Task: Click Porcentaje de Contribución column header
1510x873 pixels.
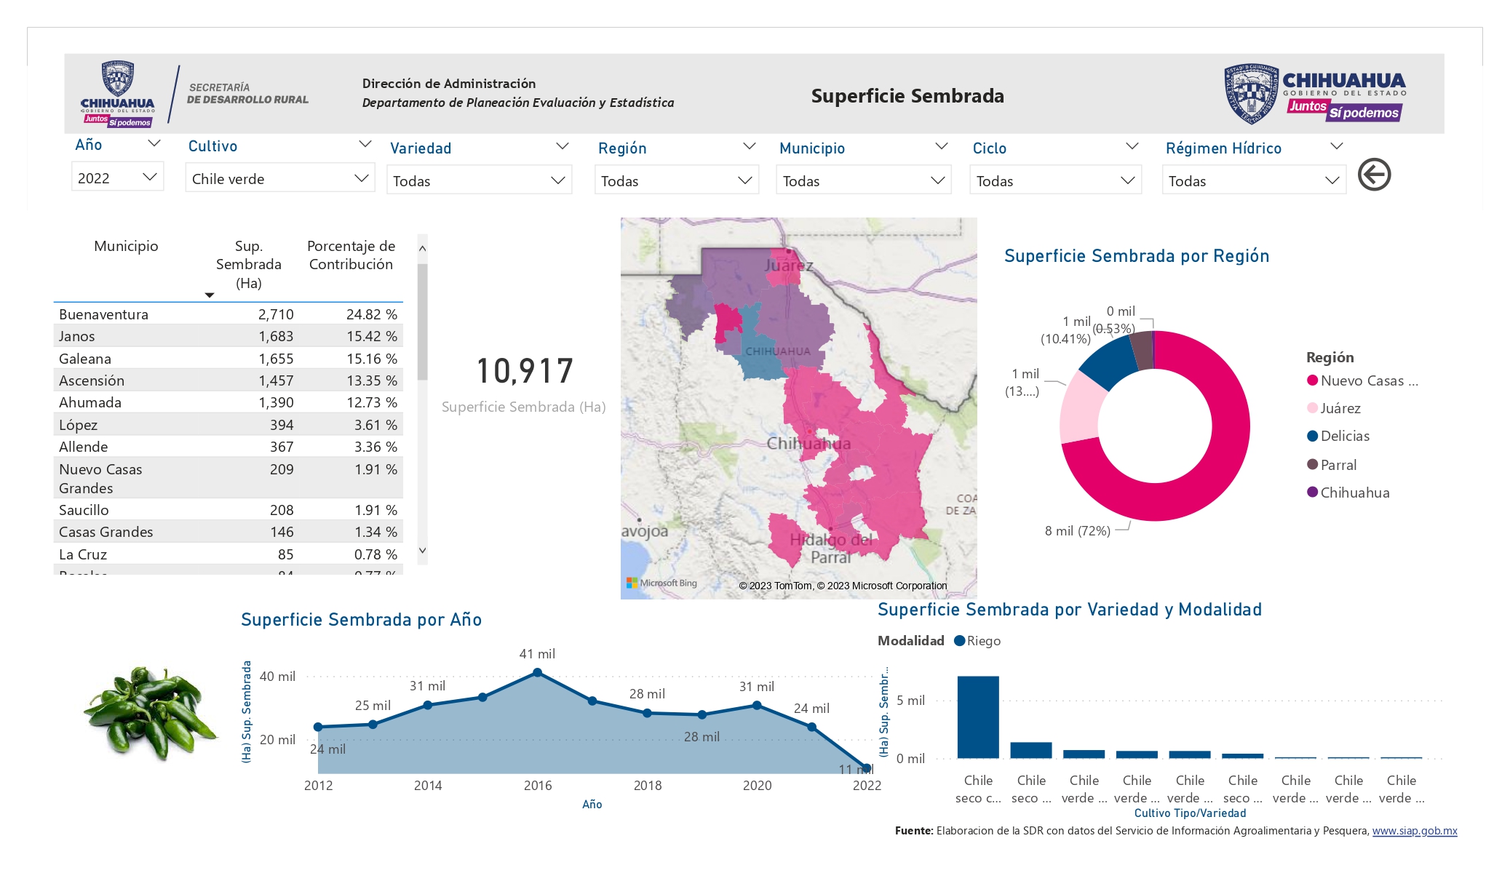Action: coord(351,255)
